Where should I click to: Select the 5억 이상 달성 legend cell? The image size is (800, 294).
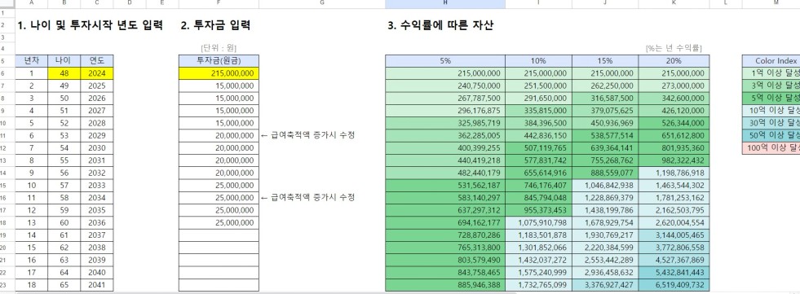pyautogui.click(x=771, y=99)
